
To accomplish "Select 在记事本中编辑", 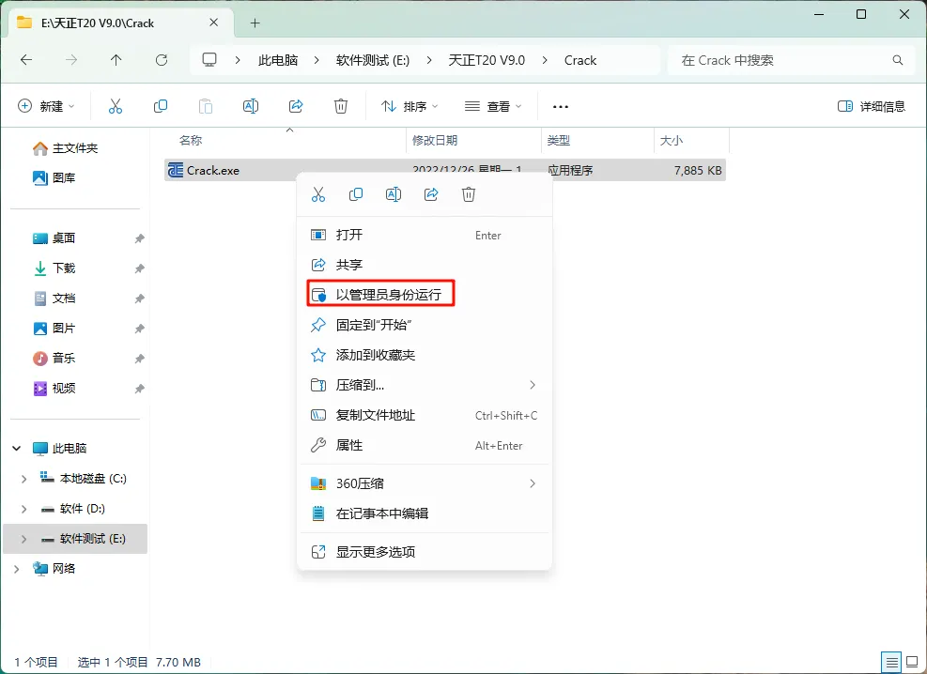I will click(x=425, y=513).
